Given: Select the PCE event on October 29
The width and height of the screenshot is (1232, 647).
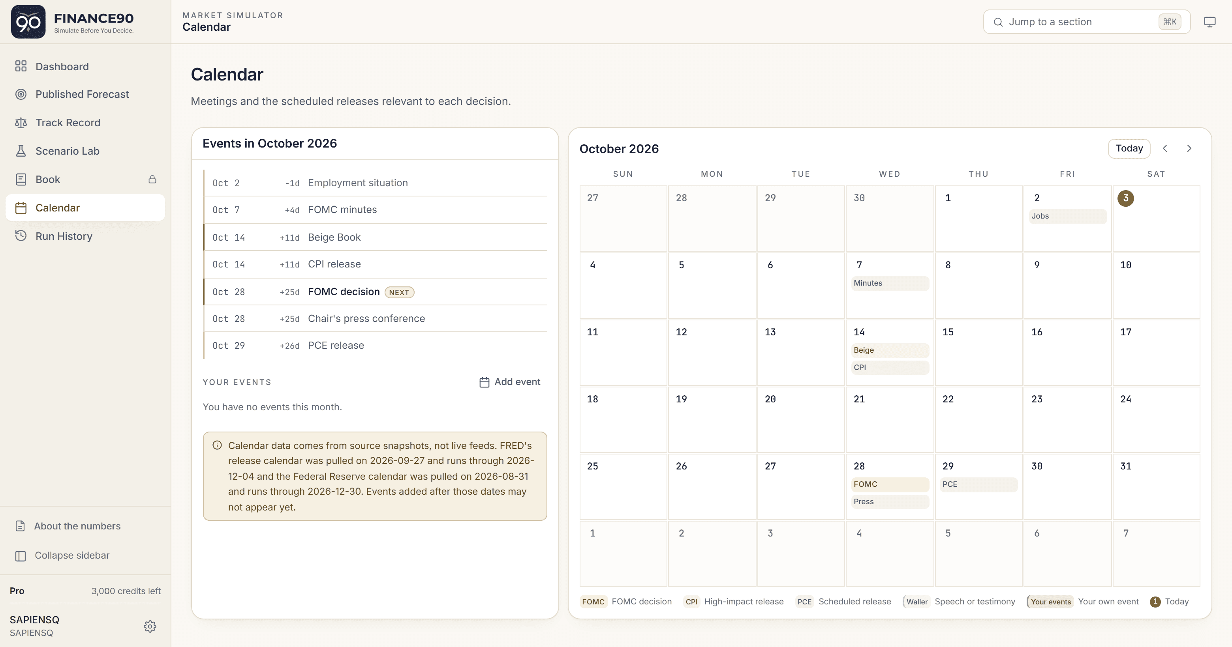Looking at the screenshot, I should pos(978,484).
